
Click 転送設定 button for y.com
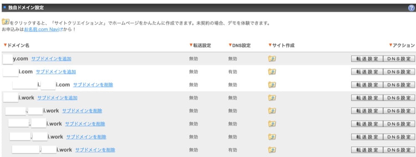pyautogui.click(x=367, y=59)
